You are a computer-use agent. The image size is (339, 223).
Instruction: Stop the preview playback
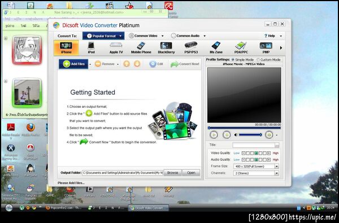[227, 135]
